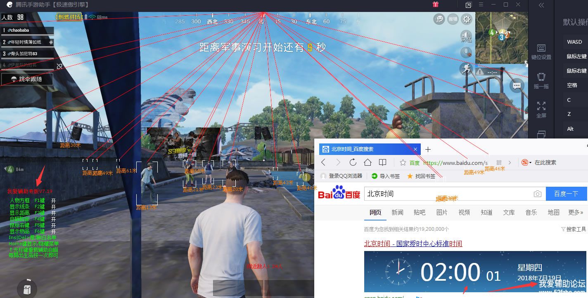Click the pop-out window icon in title bar

[x=468, y=5]
